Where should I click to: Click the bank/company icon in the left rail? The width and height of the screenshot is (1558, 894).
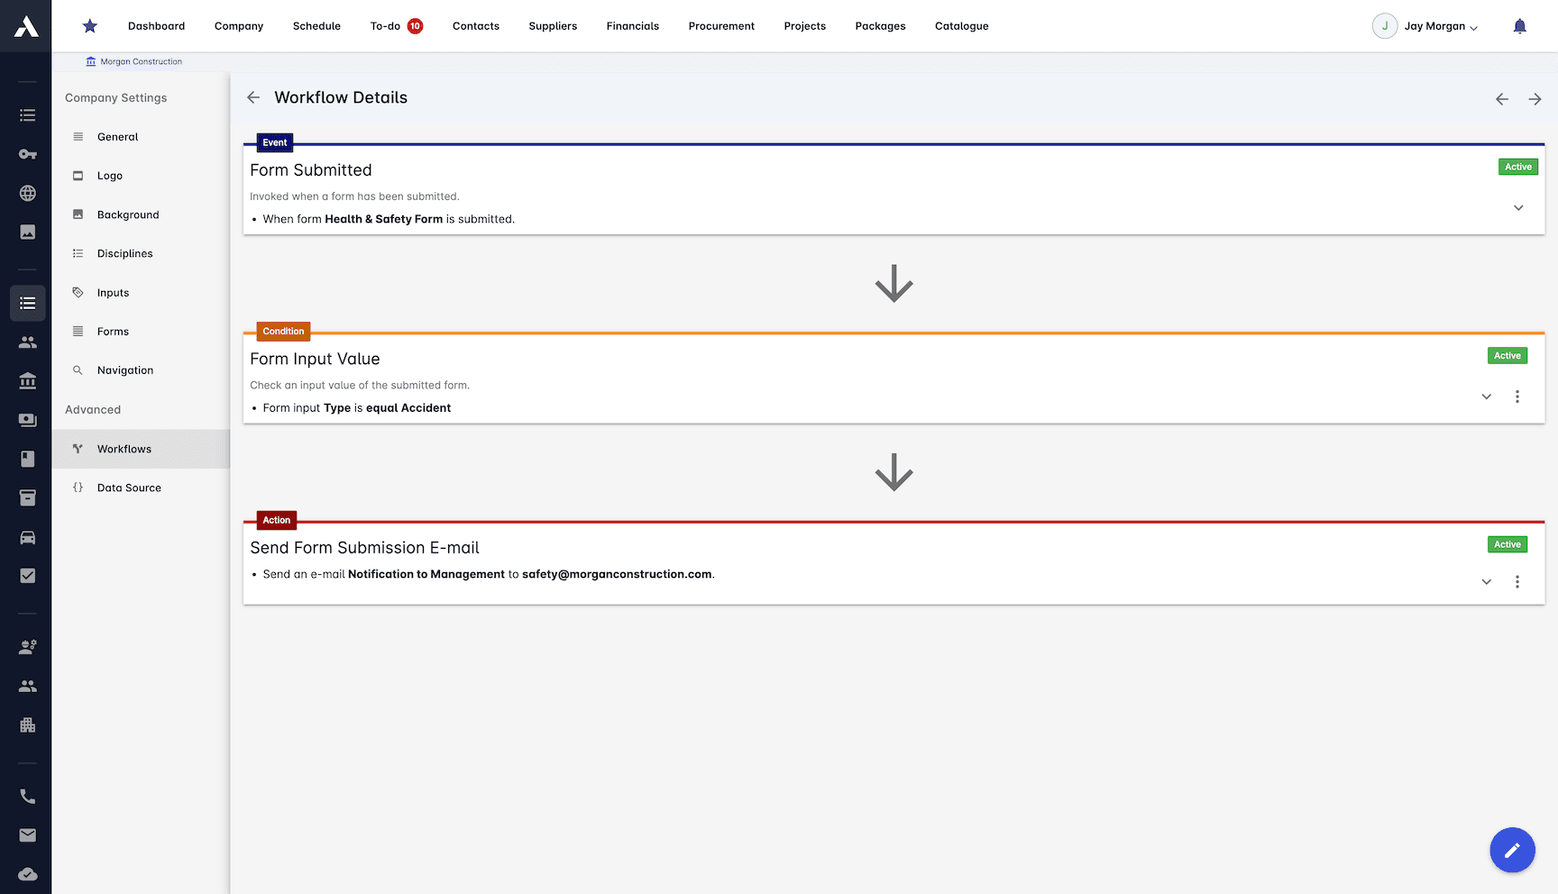point(26,380)
